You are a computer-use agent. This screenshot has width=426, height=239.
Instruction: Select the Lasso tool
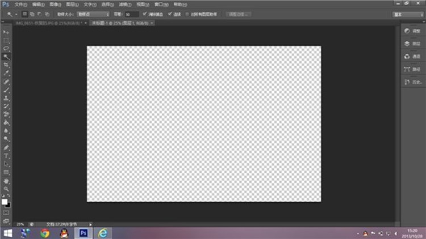(x=7, y=49)
